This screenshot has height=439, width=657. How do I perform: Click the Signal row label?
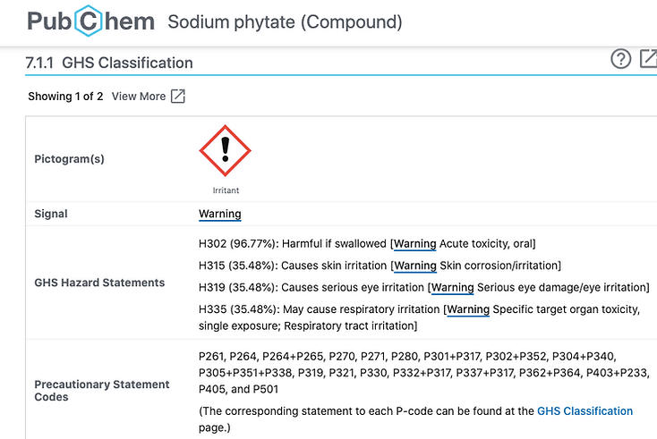pos(51,214)
